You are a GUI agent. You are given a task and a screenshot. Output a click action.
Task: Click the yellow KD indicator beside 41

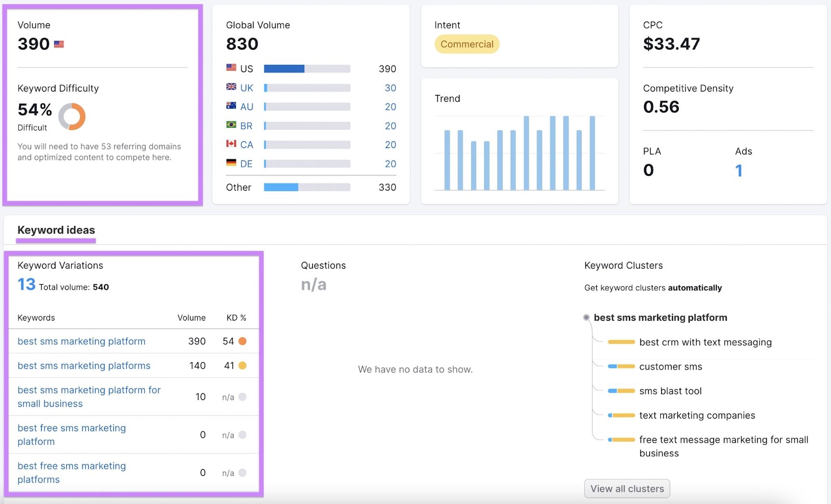coord(243,366)
